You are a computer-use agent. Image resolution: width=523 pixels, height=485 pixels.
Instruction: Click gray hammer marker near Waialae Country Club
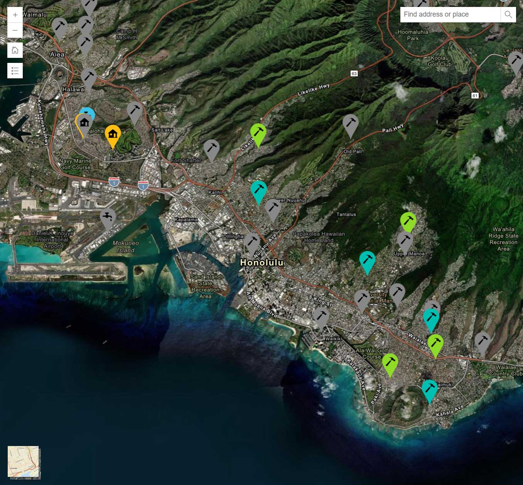[x=482, y=341]
